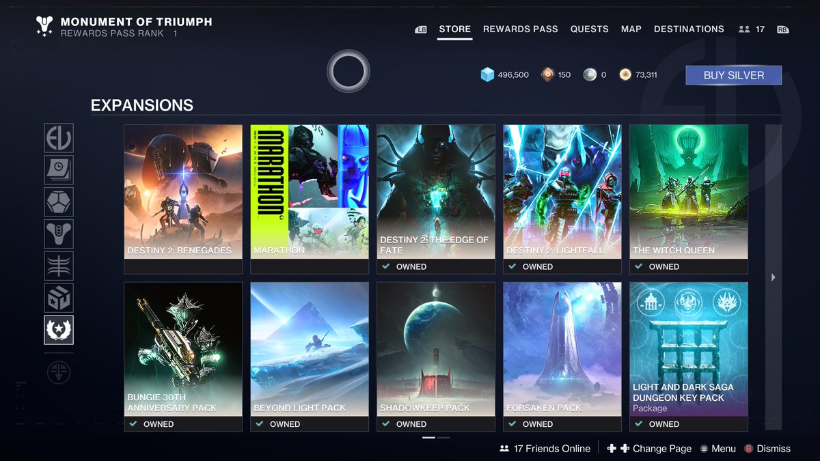Screen dimensions: 820x461
Task: Click the Silver balance 496,500
Action: (x=513, y=75)
